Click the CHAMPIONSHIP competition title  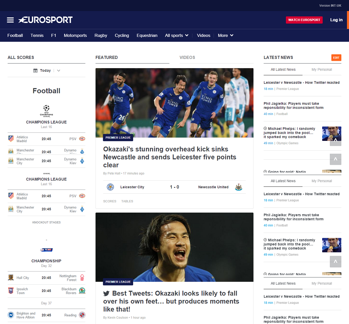tap(46, 261)
